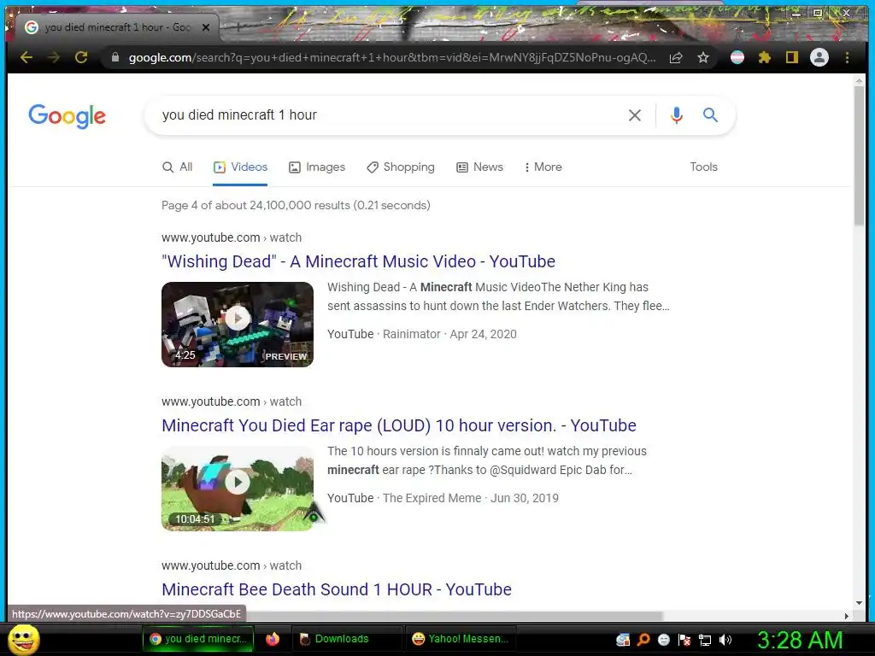The height and width of the screenshot is (656, 875).
Task: Open the flag with red X tray icon
Action: pyautogui.click(x=684, y=640)
